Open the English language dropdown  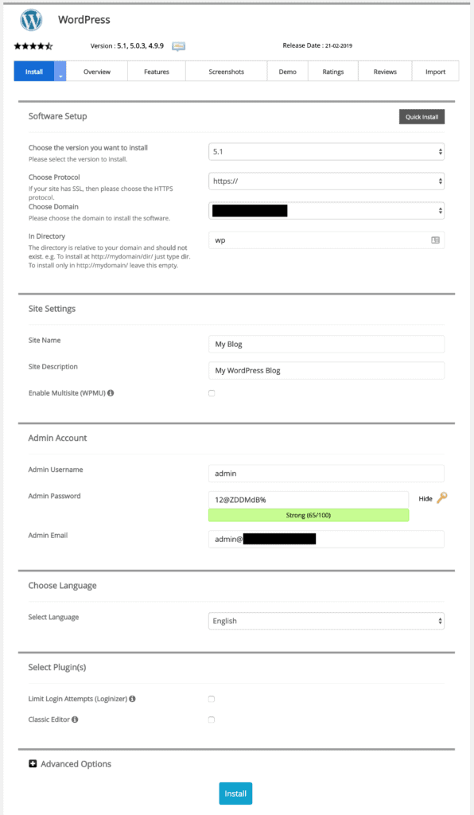326,621
